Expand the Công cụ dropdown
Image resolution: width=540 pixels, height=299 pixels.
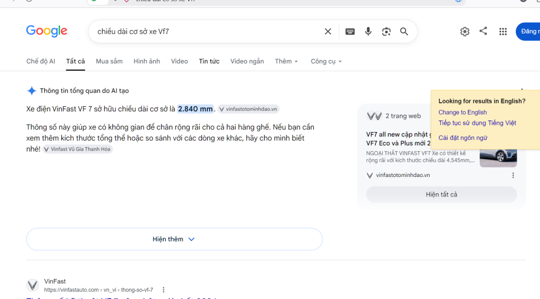[326, 61]
